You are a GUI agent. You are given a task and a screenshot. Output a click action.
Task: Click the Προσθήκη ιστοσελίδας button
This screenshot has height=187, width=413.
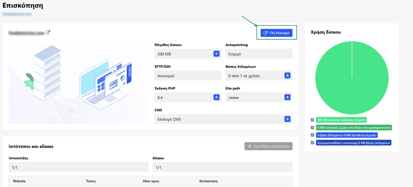pyautogui.click(x=268, y=146)
